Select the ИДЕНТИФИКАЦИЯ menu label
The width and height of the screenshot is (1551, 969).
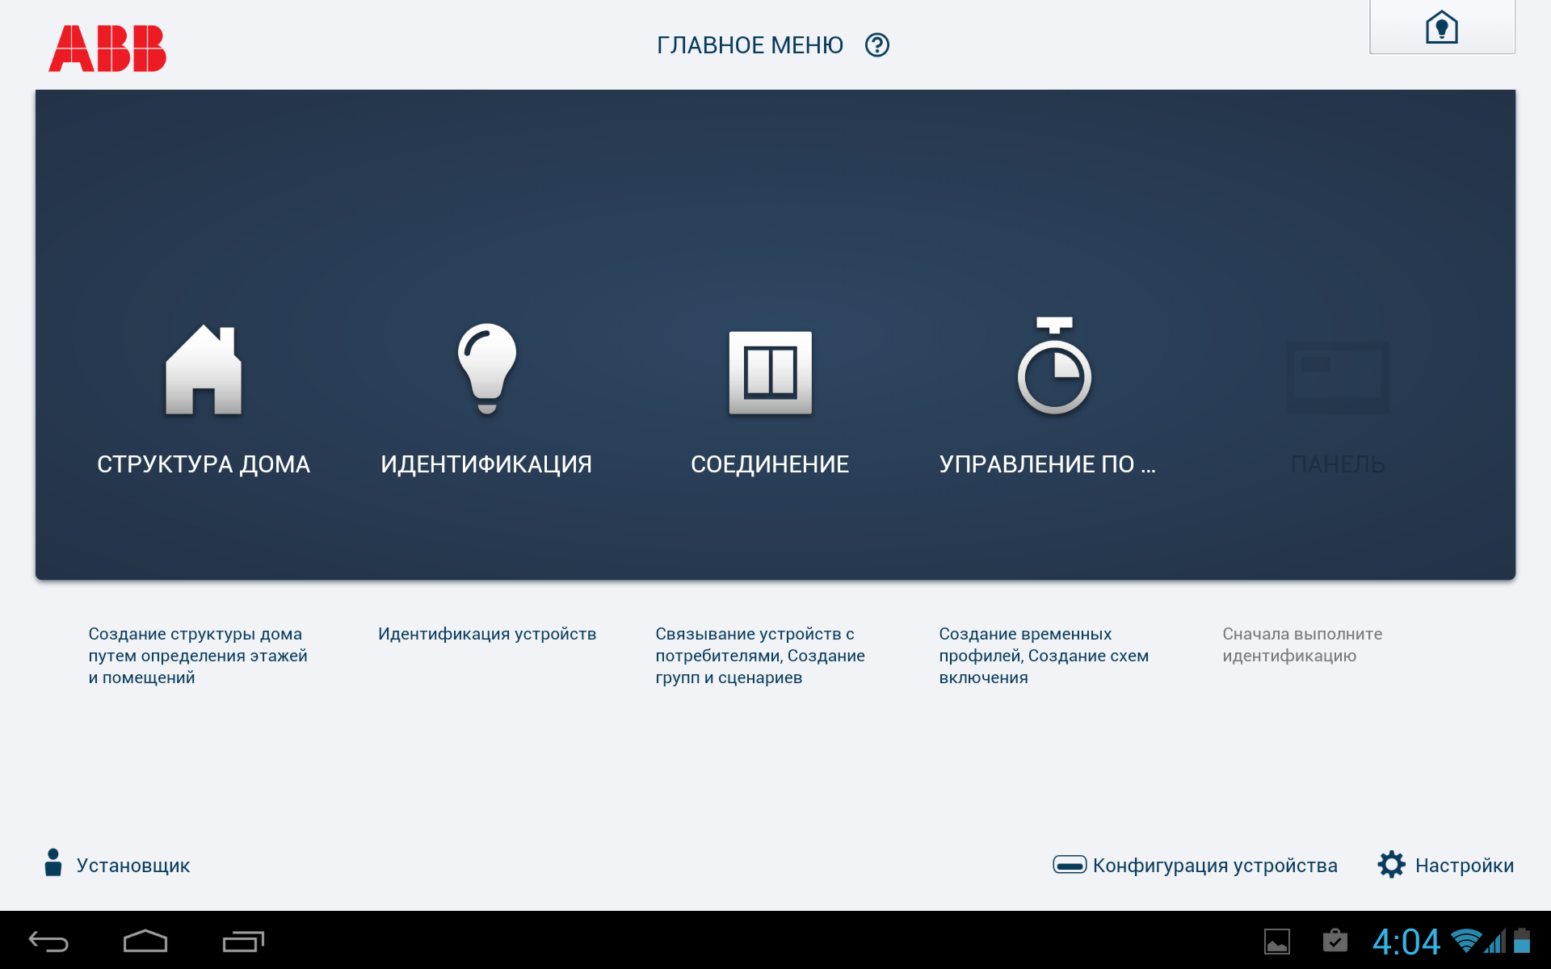486,464
